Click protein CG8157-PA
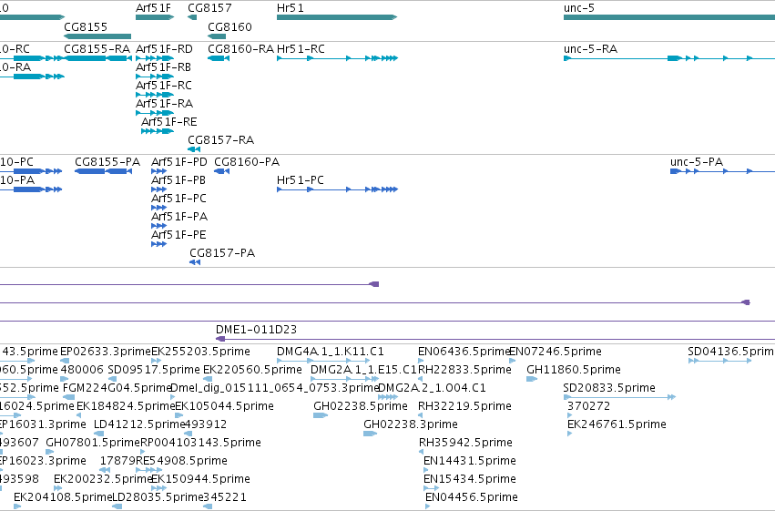 (x=222, y=253)
